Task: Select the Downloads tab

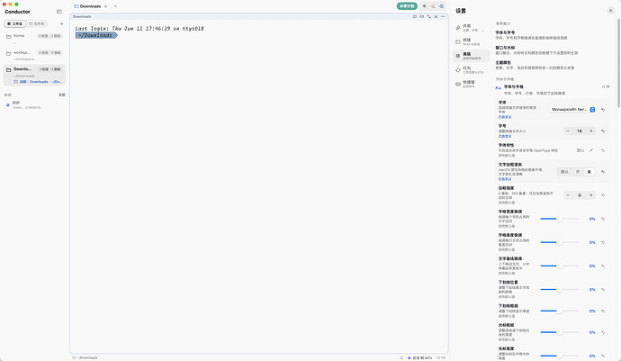Action: (88, 6)
